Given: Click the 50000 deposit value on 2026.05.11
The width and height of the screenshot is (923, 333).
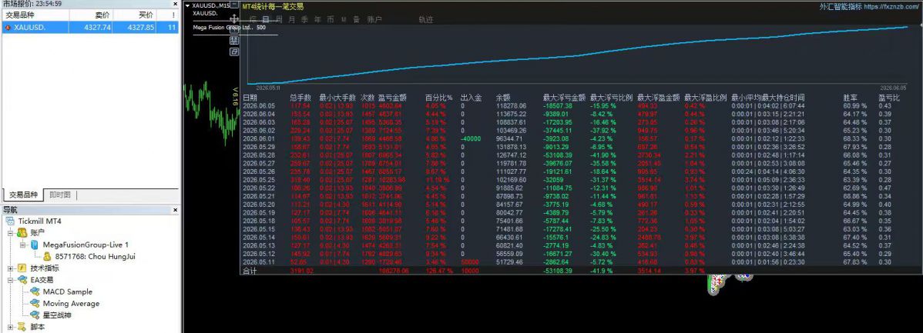Looking at the screenshot, I should click(x=470, y=262).
